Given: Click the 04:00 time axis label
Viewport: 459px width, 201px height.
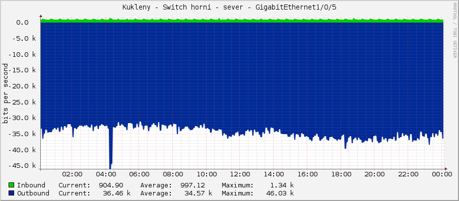Looking at the screenshot, I should point(106,174).
